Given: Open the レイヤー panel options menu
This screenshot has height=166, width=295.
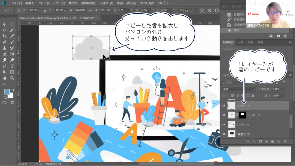Looking at the screenshot, I should point(290,75).
